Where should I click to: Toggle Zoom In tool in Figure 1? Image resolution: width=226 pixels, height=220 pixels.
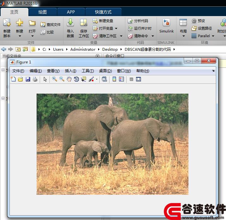pos(55,79)
